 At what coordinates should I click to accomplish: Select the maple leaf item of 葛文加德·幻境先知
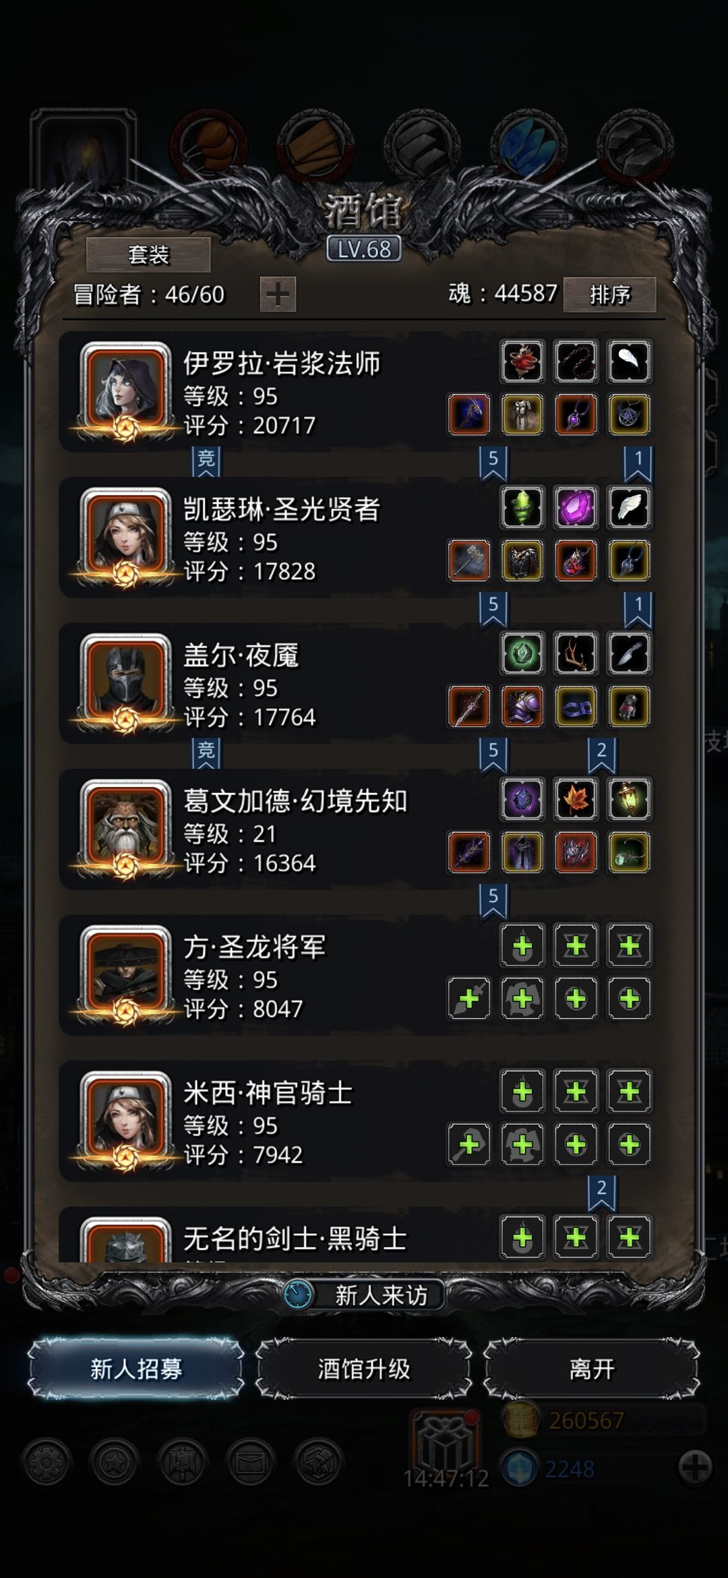coord(576,799)
